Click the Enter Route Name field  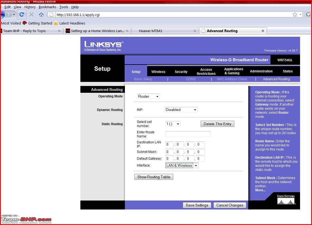click(188, 134)
